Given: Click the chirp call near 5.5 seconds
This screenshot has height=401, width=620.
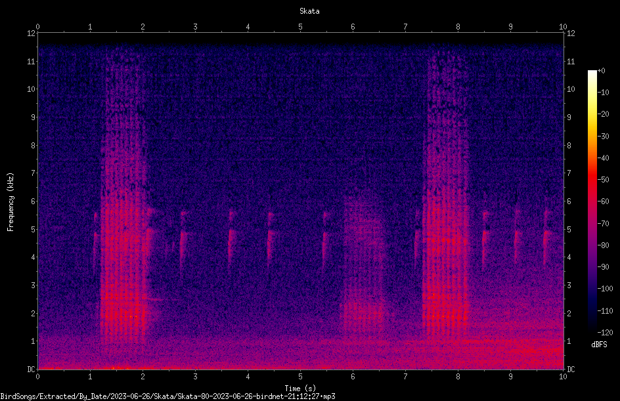Looking at the screenshot, I should pos(325,239).
